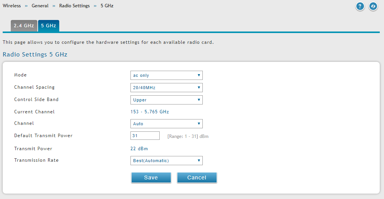384x199 pixels.
Task: Expand the Channel Spacing dropdown
Action: coord(166,88)
